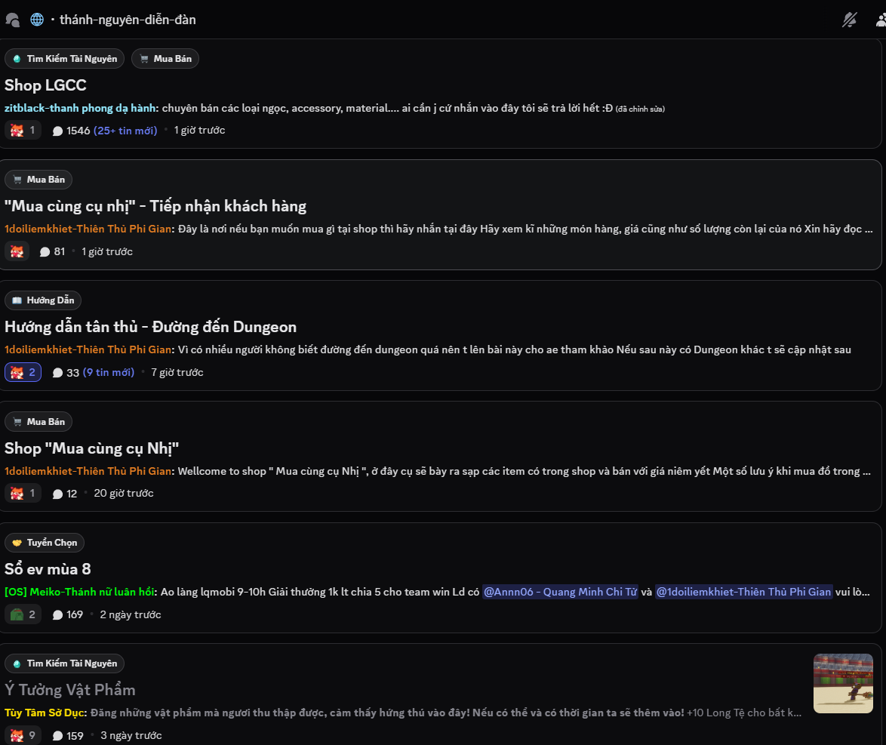Open the post Shop "Mua cùng cụ Nhị"
Screen dimensions: 886x745
tap(91, 448)
